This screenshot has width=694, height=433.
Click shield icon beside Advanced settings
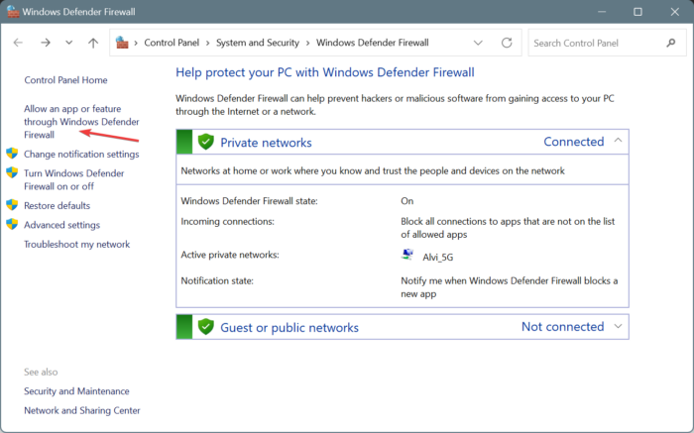coord(12,224)
